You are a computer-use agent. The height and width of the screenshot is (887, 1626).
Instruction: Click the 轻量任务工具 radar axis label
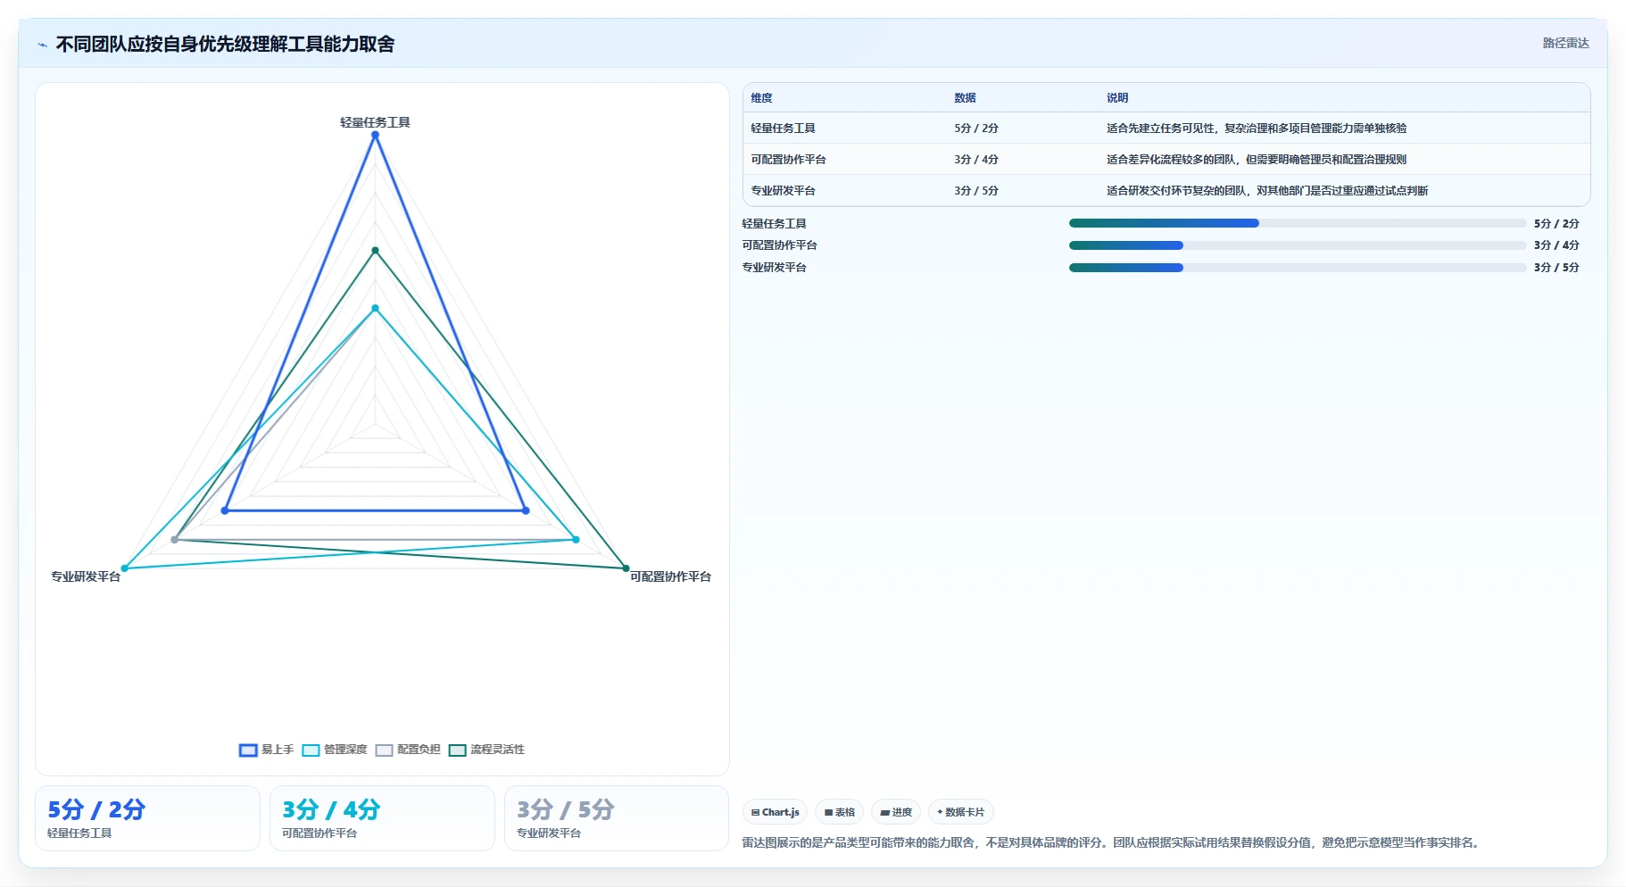(x=375, y=122)
